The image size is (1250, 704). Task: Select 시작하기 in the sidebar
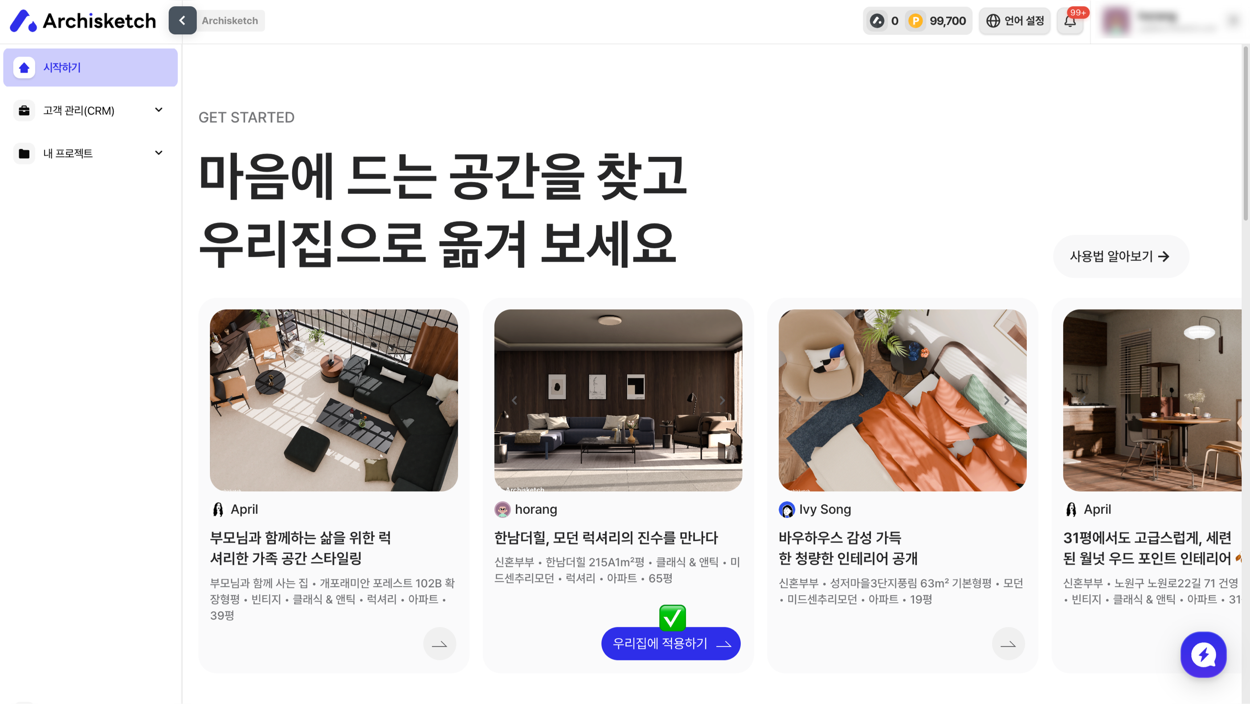90,67
